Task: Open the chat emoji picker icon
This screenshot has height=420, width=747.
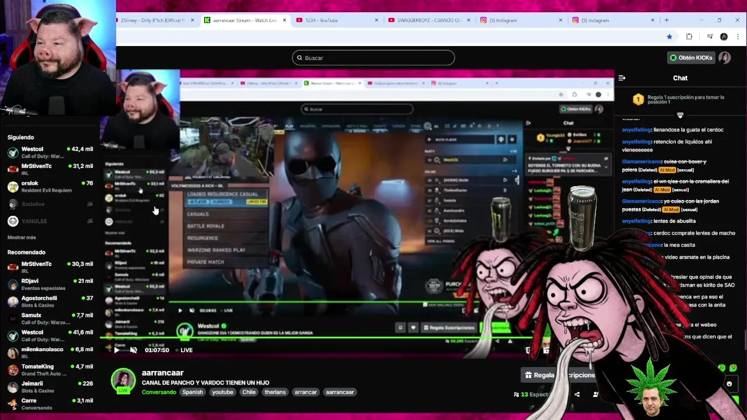Action: (729, 383)
